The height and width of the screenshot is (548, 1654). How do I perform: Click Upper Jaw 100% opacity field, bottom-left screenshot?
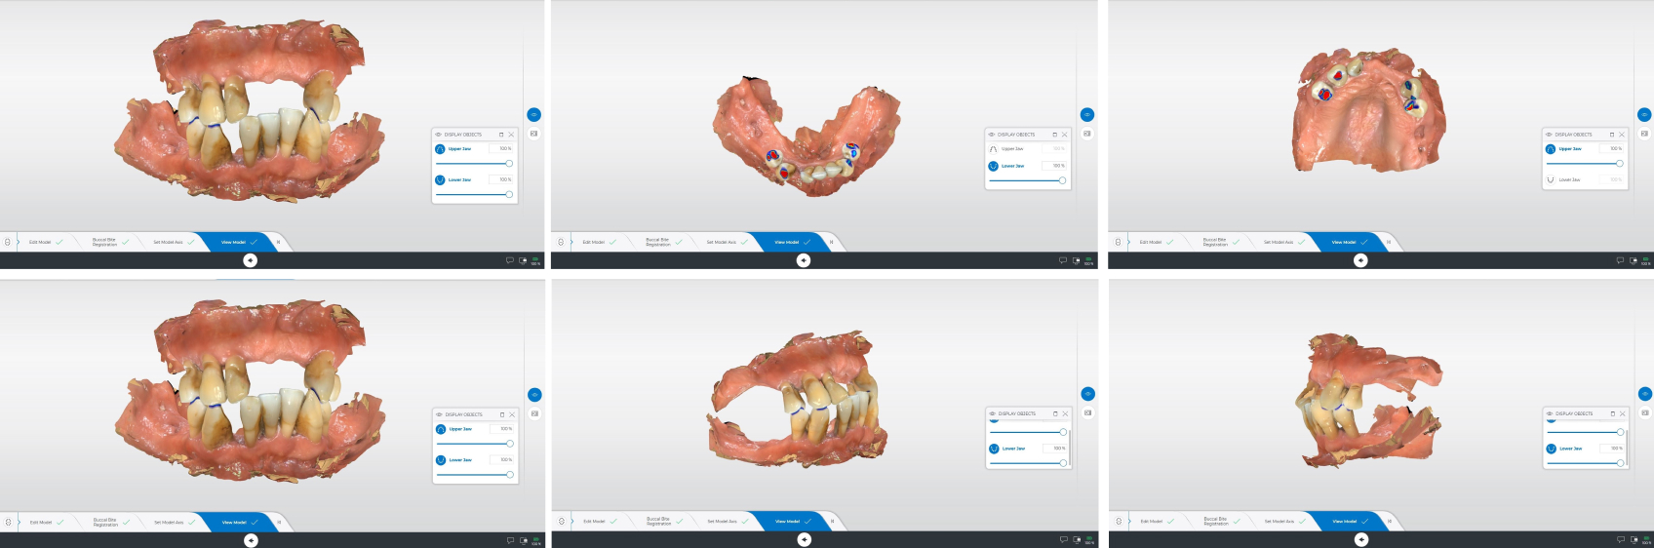coord(502,429)
